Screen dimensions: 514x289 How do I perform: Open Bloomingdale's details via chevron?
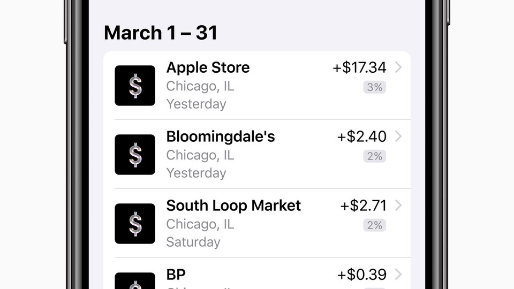398,136
